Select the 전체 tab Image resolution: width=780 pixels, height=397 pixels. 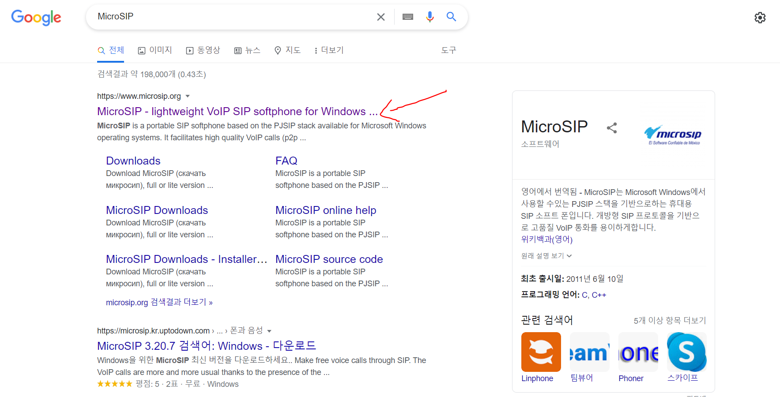[x=111, y=50]
